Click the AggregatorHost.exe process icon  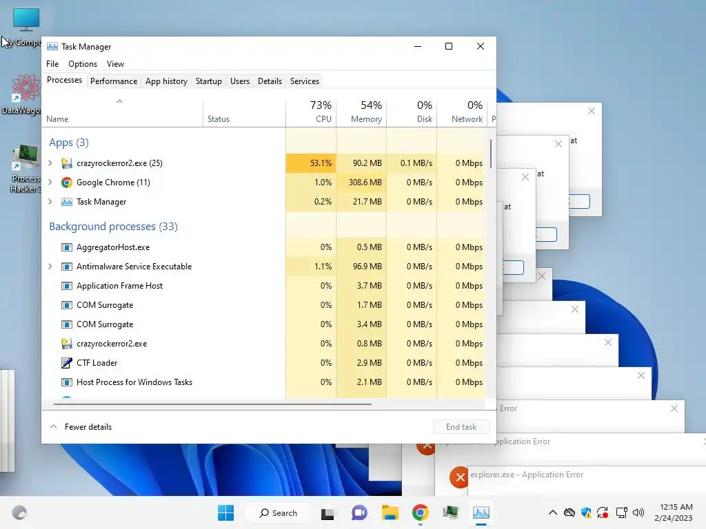67,247
